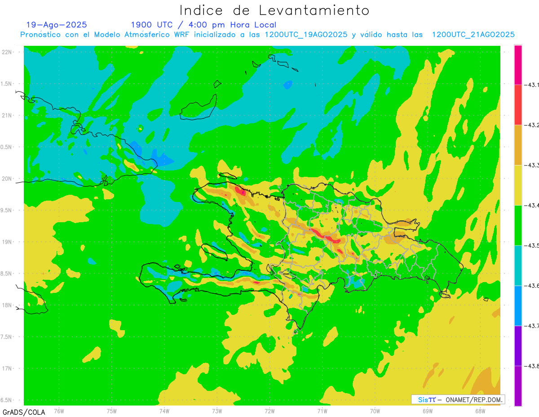
Task: Select the 71W longitude label
Action: click(x=322, y=411)
